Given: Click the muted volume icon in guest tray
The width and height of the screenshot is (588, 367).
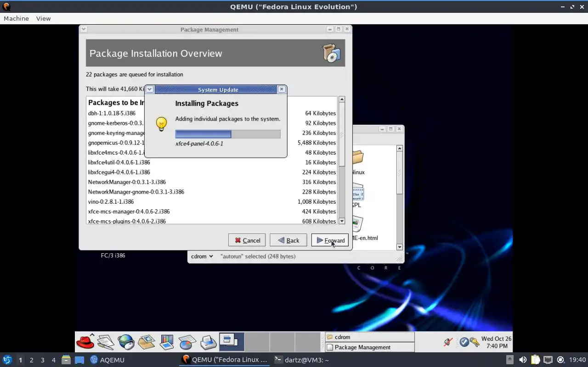Looking at the screenshot, I should [448, 342].
